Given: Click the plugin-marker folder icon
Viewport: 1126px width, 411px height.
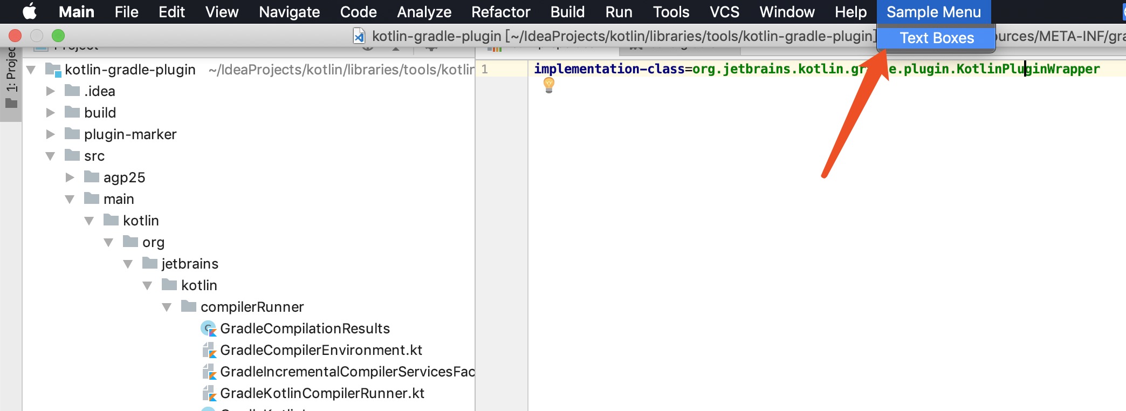Looking at the screenshot, I should 72,134.
